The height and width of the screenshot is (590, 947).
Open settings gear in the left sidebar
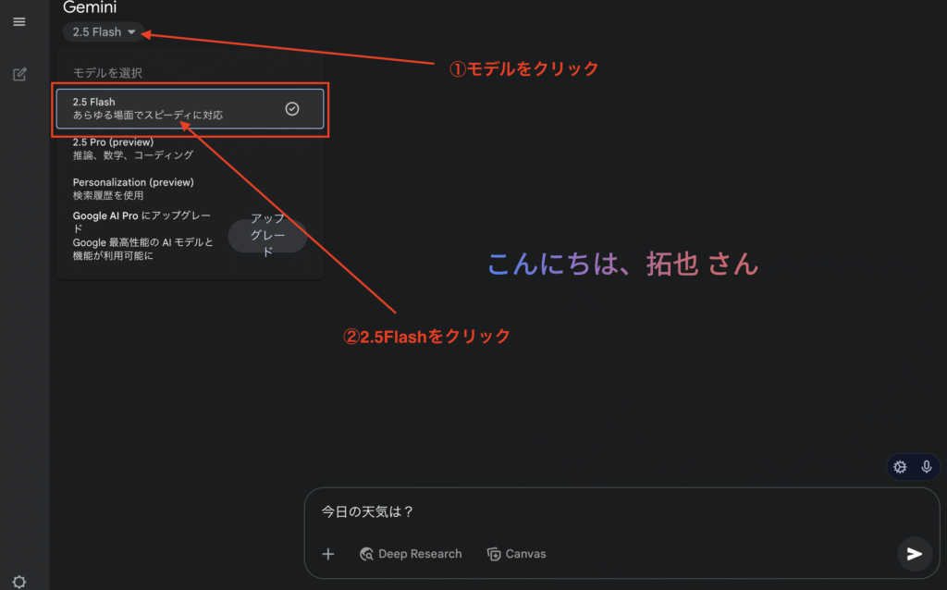[19, 582]
